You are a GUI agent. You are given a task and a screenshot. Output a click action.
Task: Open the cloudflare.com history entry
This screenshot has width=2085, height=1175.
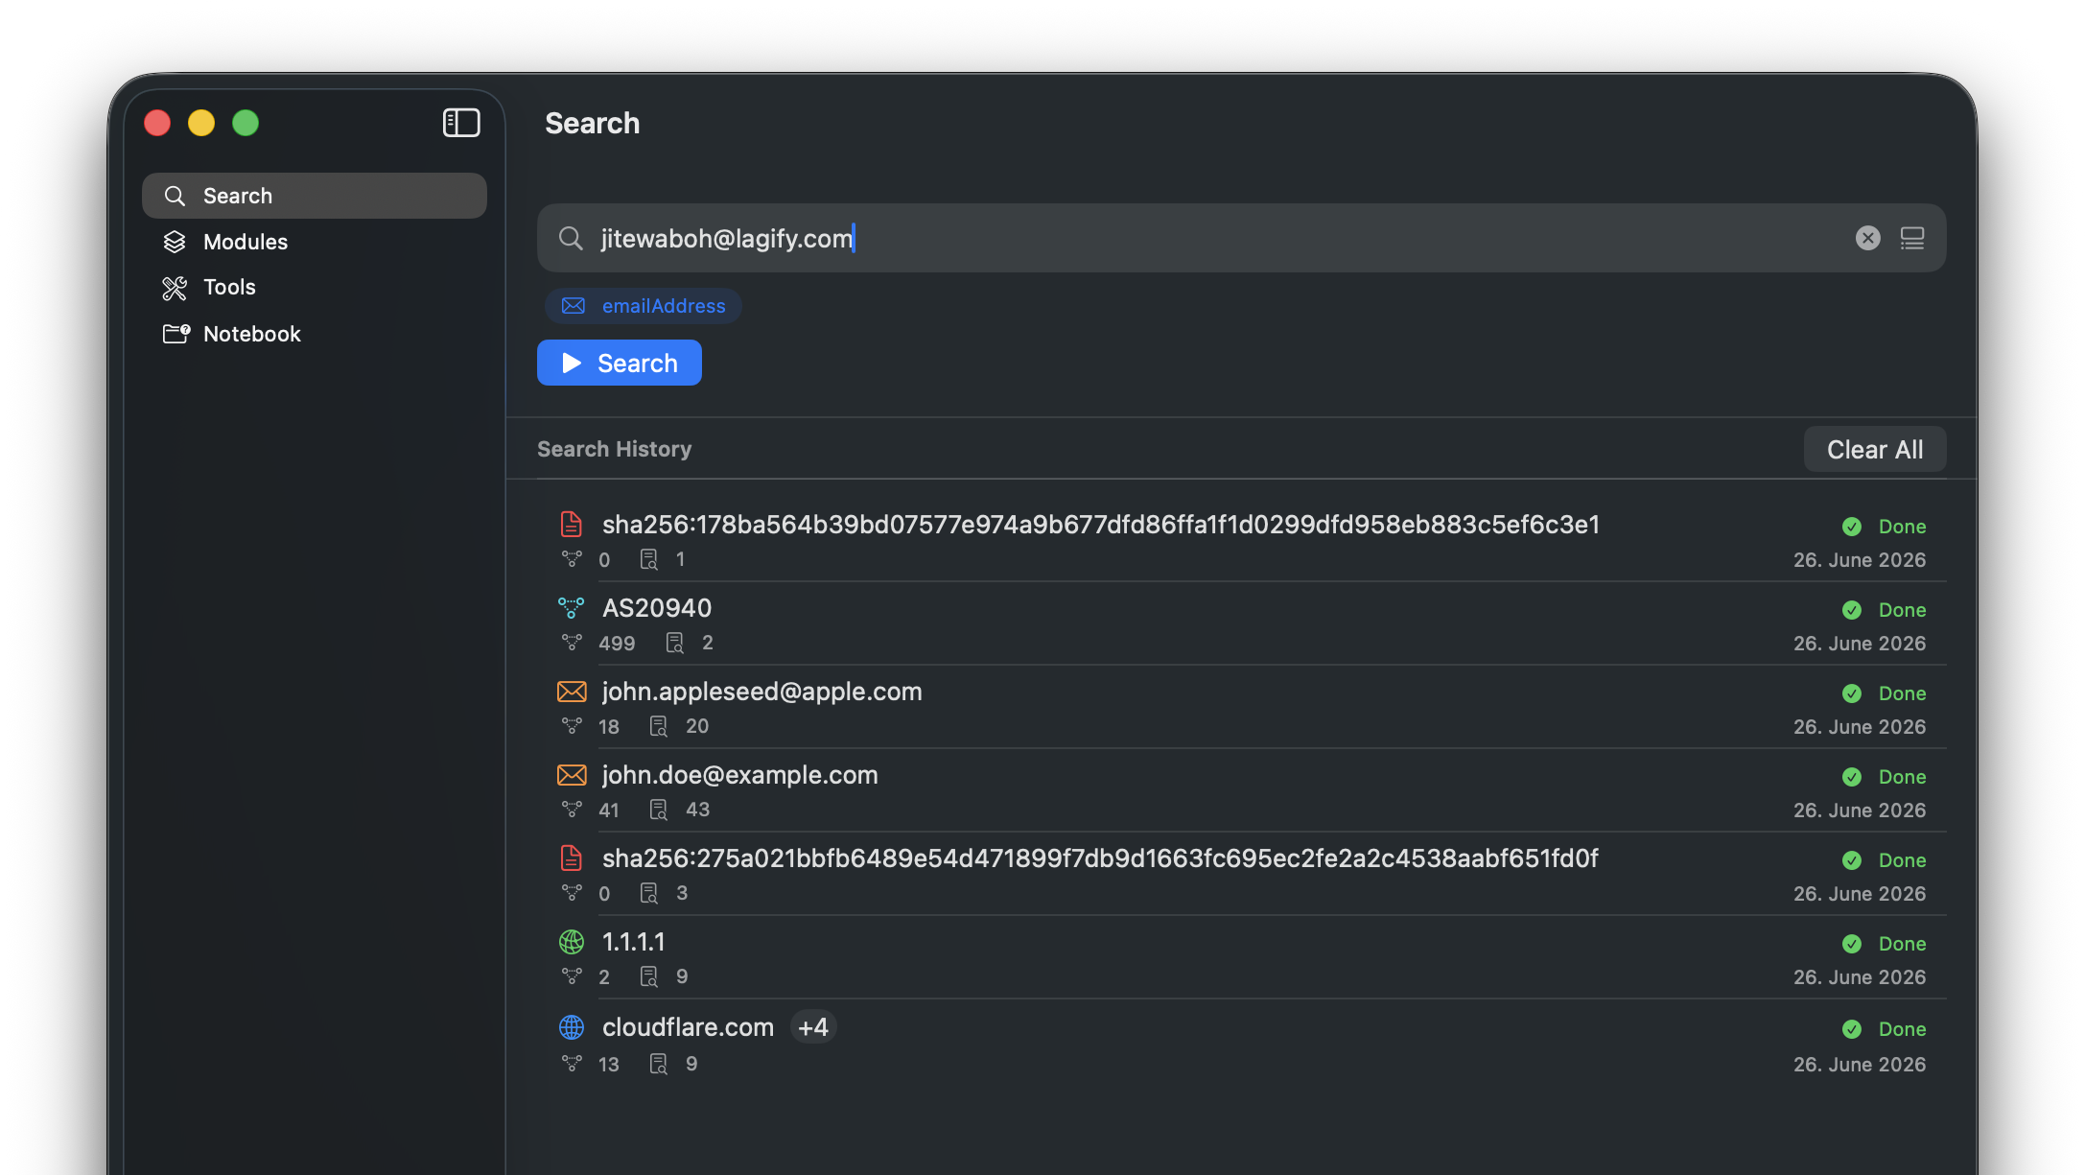(1241, 1043)
